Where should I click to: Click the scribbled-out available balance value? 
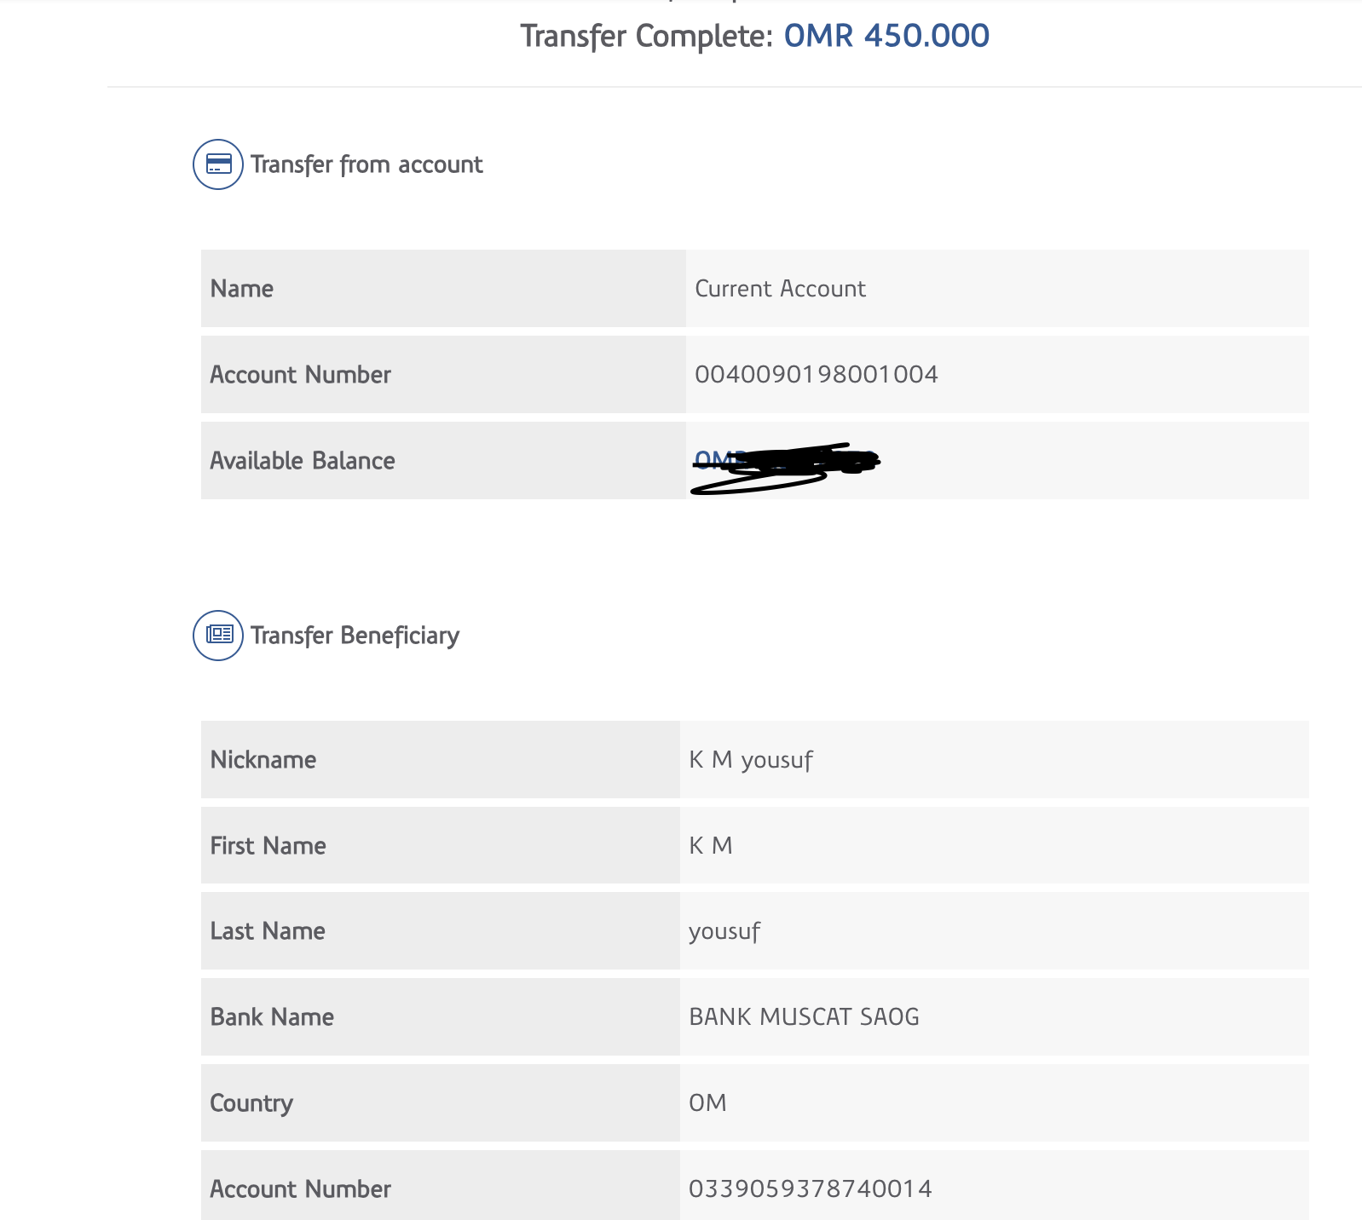784,464
